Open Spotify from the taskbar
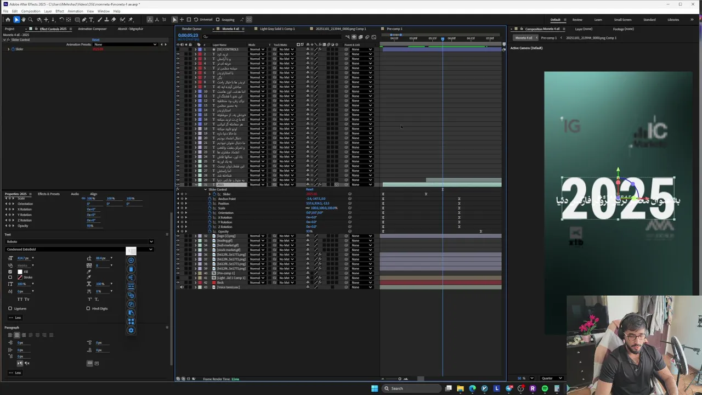This screenshot has height=395, width=702. click(x=545, y=388)
